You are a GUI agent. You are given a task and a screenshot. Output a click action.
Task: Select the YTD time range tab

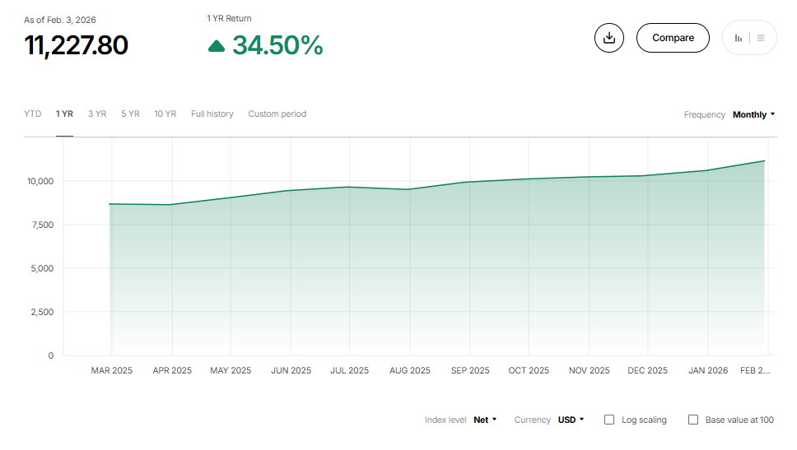(x=33, y=114)
